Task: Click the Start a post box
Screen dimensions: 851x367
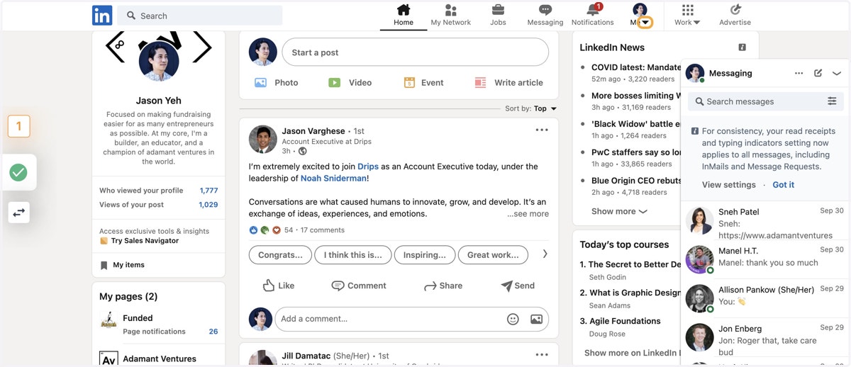Action: click(416, 52)
